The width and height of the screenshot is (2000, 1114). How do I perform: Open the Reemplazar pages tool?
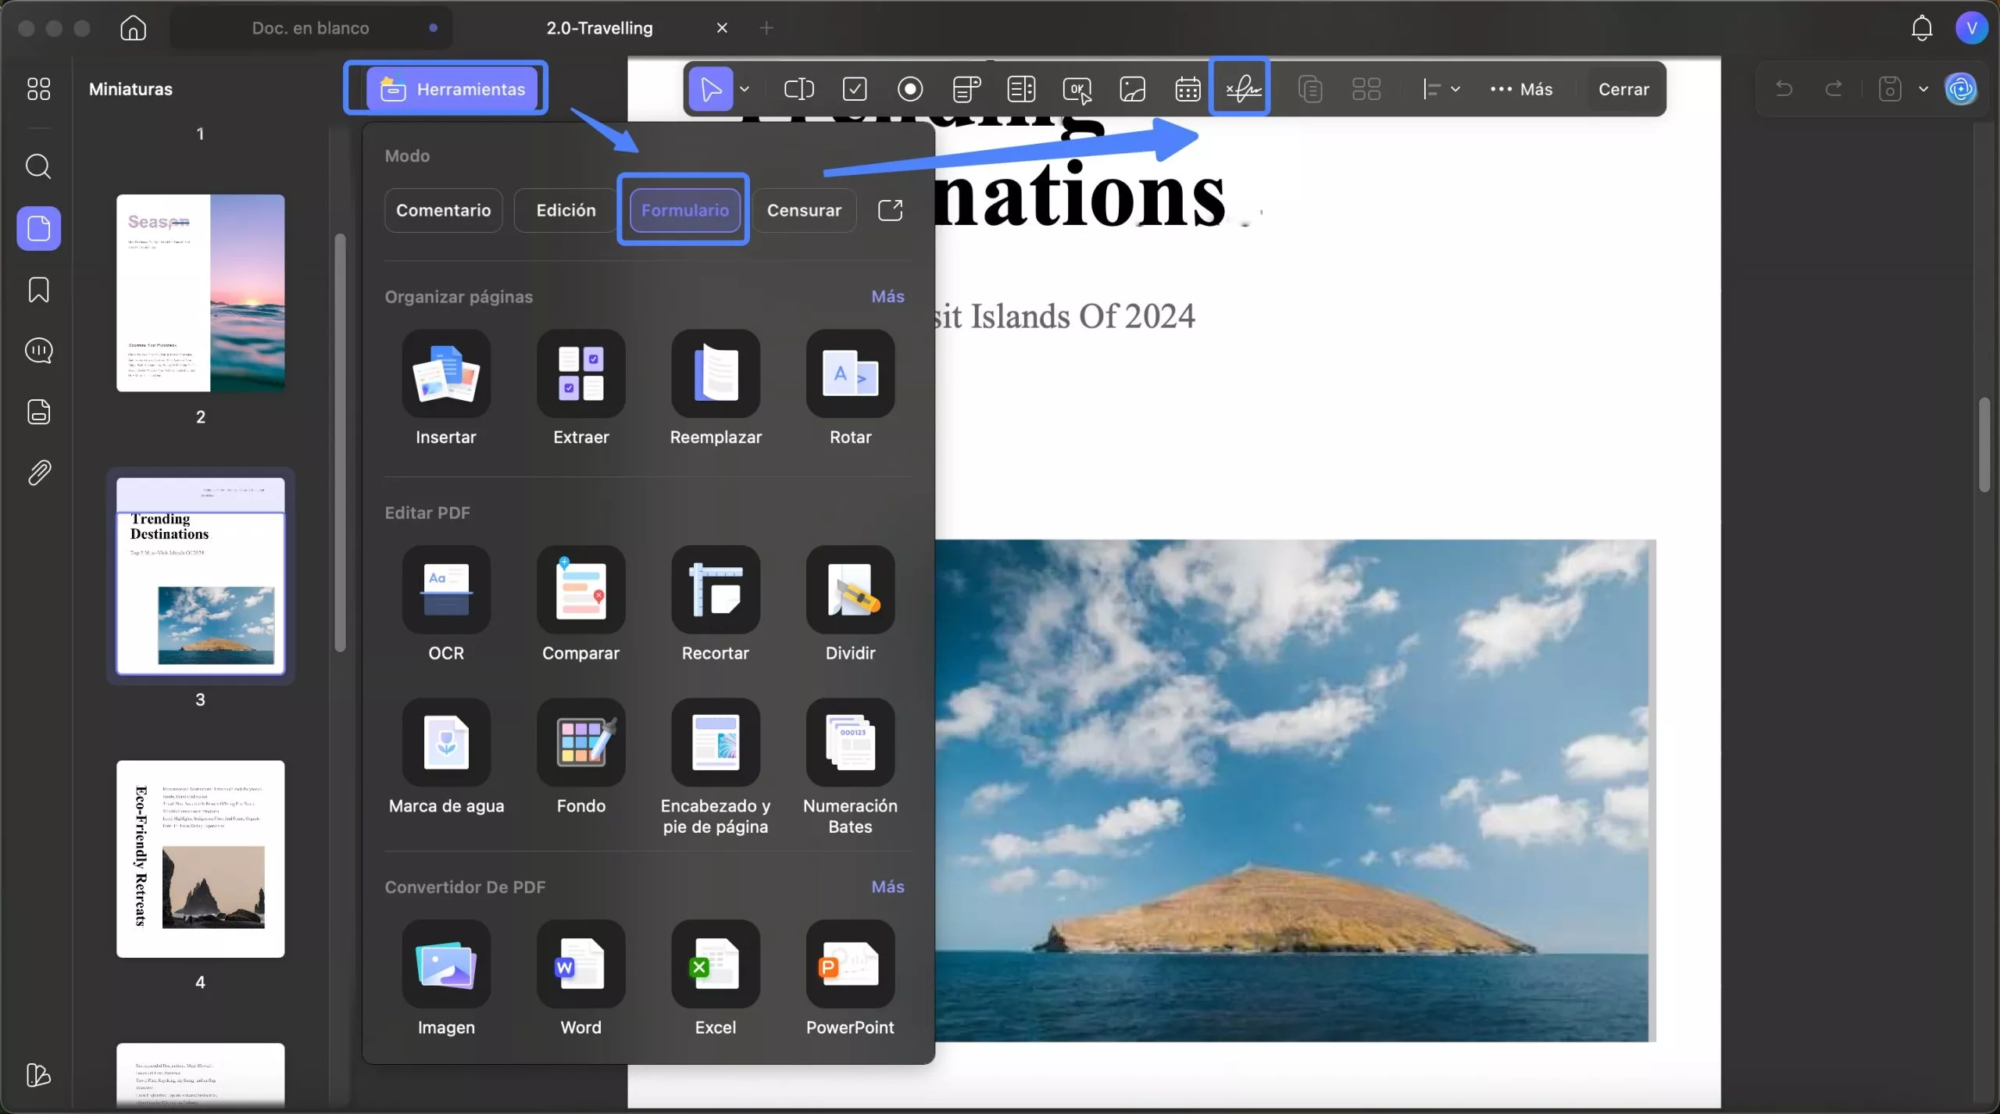tap(716, 388)
